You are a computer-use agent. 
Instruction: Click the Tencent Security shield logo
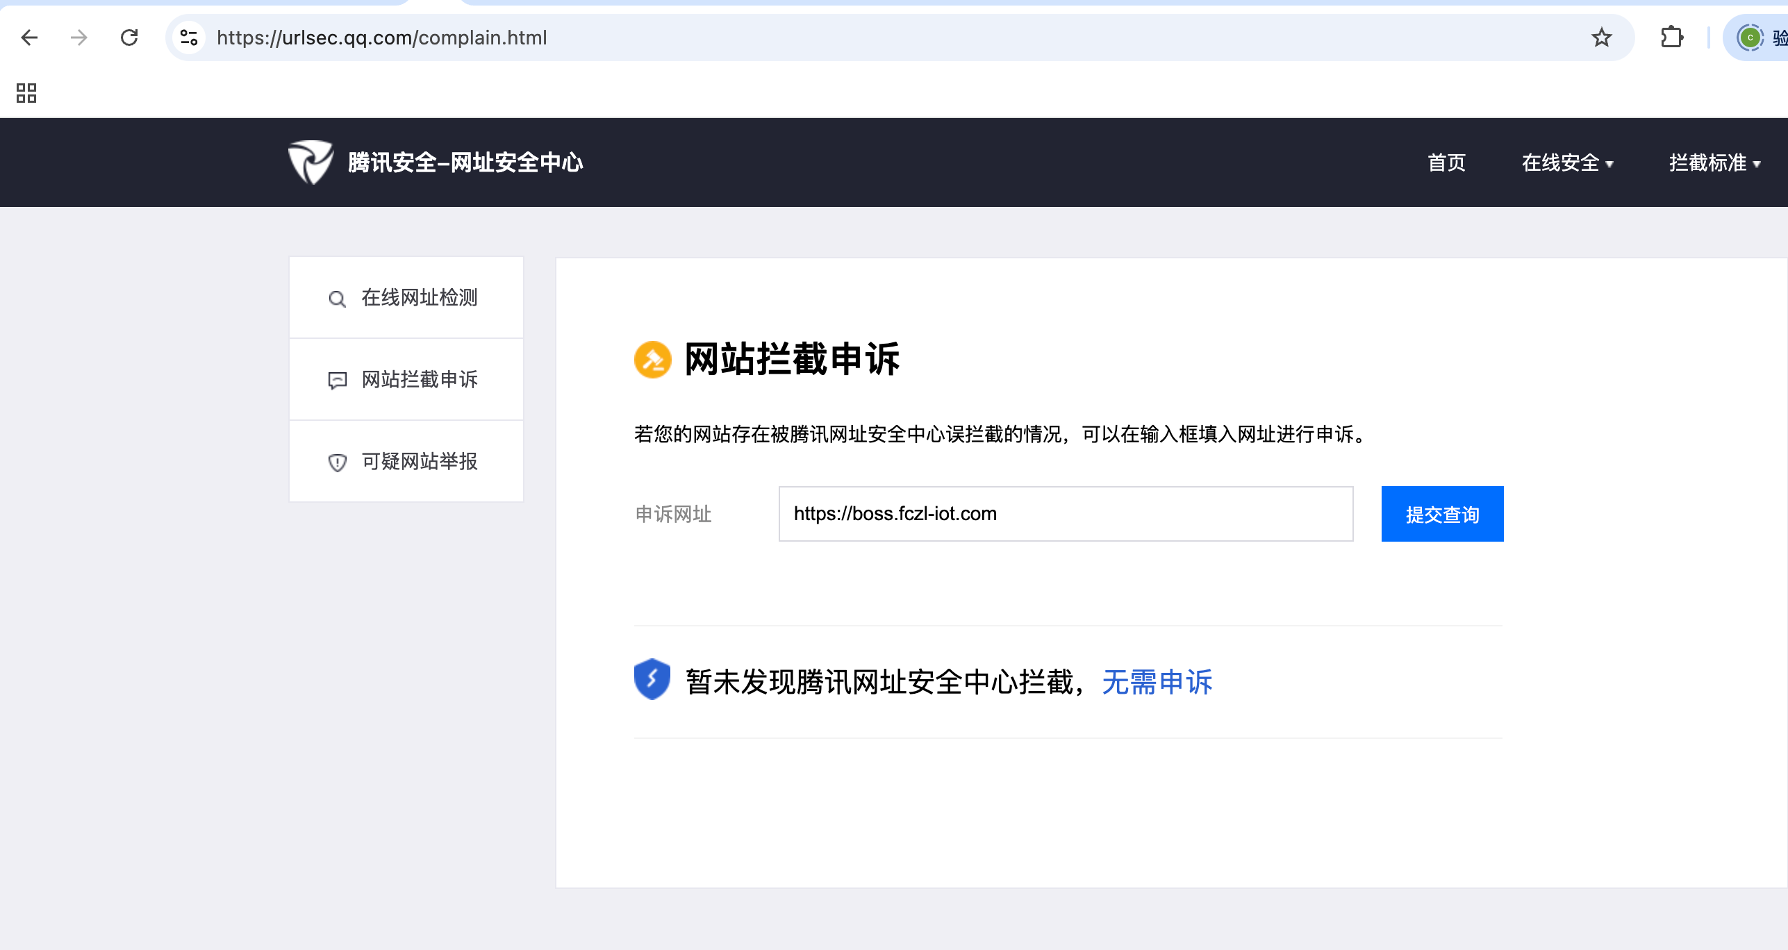click(311, 162)
